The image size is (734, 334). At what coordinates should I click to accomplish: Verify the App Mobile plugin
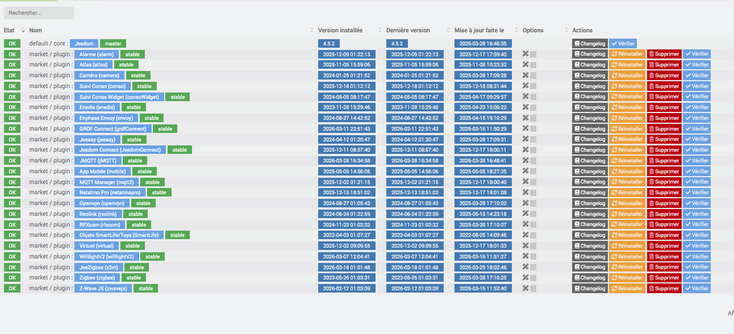697,171
